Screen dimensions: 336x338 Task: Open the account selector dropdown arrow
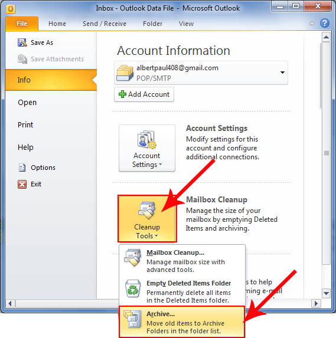[x=282, y=73]
